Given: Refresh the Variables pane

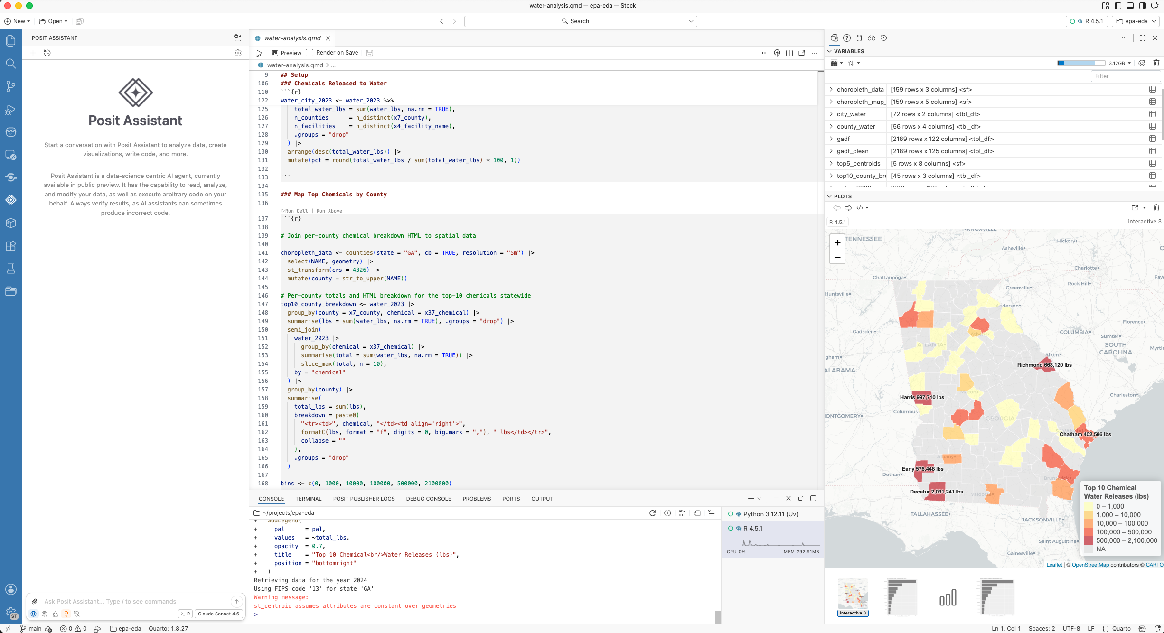Looking at the screenshot, I should pos(1142,63).
